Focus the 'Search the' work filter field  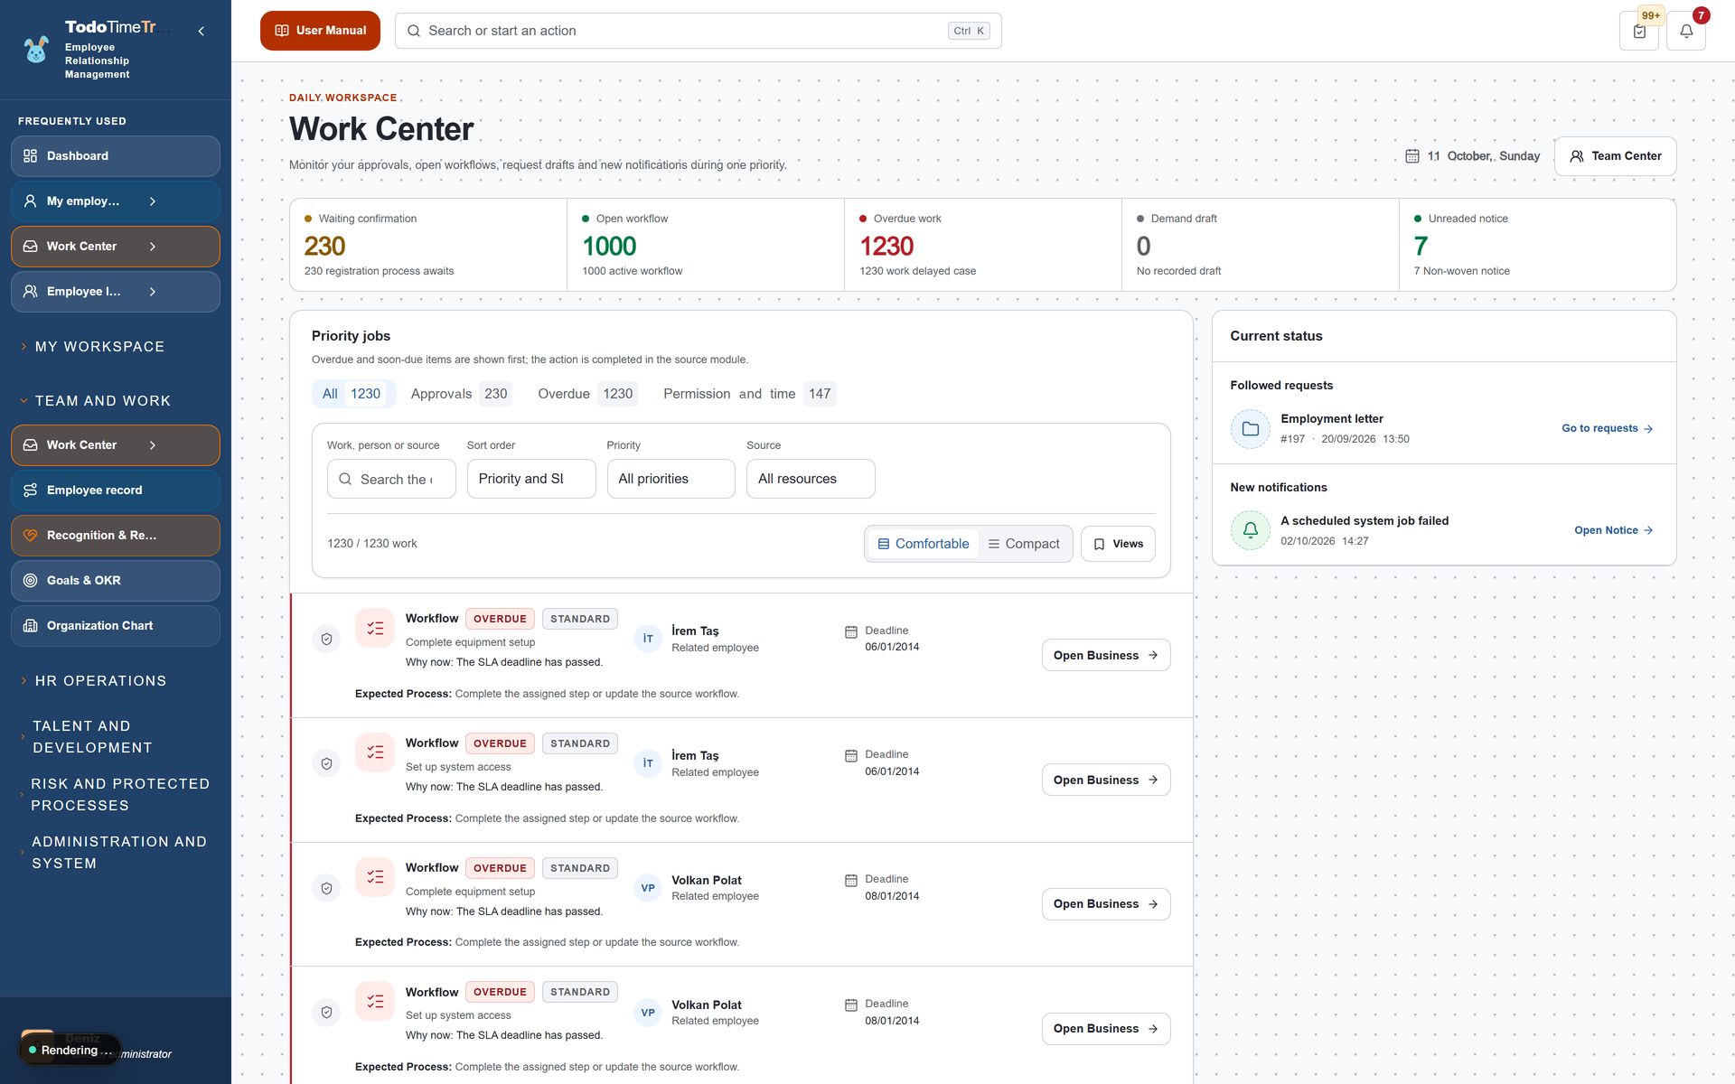pos(391,479)
